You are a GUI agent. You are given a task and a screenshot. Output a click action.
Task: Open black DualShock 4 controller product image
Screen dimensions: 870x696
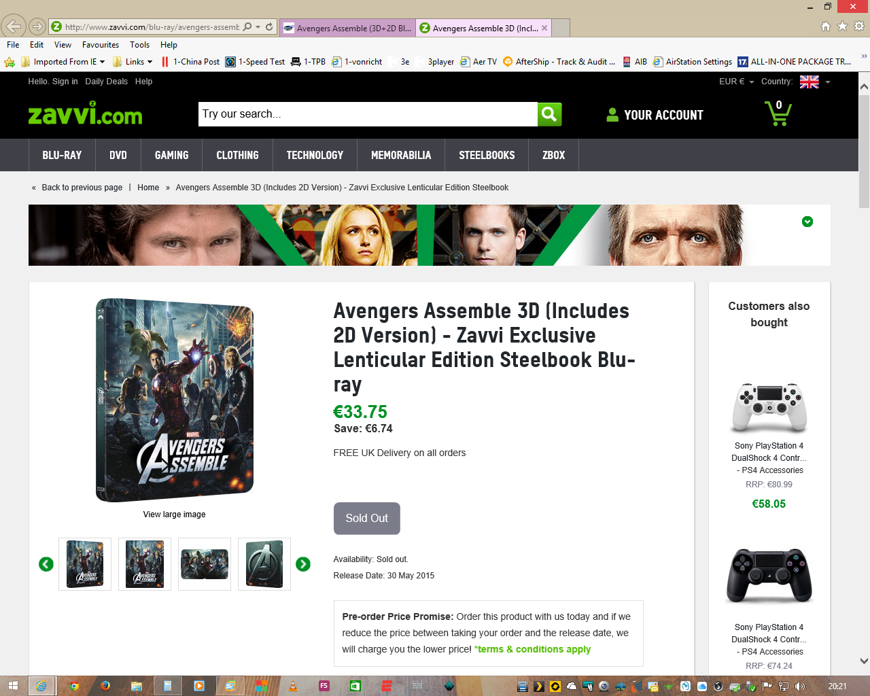(769, 576)
